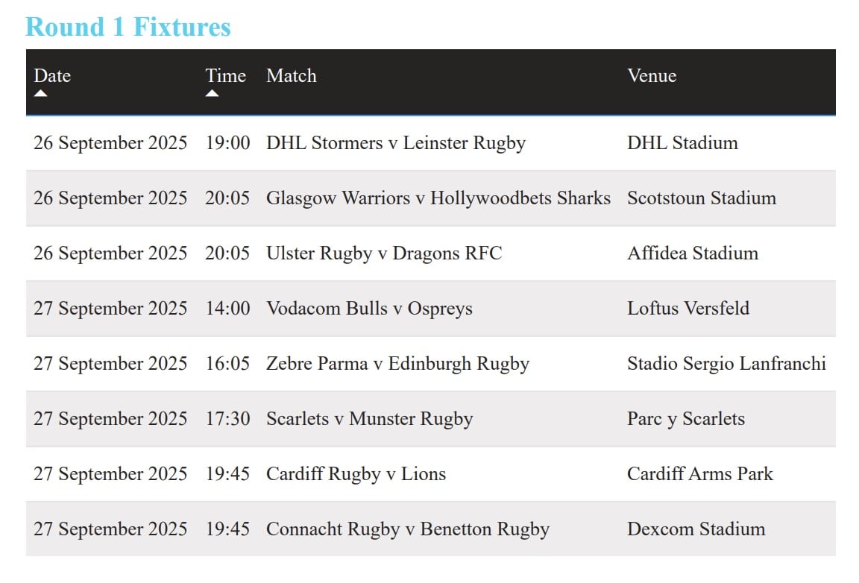The image size is (859, 583).
Task: Click the Loftus Versfeld venue
Action: click(688, 309)
